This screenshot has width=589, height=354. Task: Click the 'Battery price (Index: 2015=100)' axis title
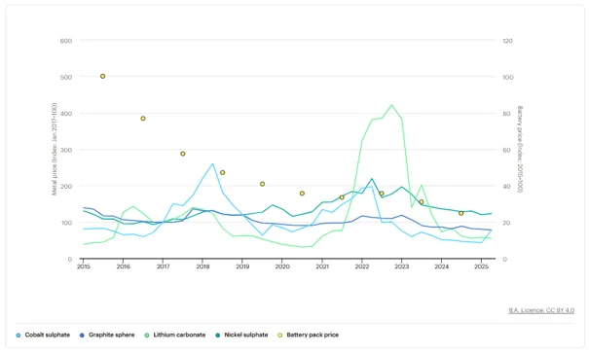[x=520, y=149]
